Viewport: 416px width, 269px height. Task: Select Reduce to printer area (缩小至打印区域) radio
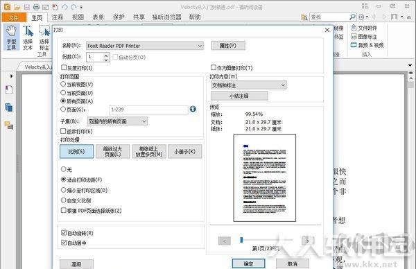(x=84, y=190)
